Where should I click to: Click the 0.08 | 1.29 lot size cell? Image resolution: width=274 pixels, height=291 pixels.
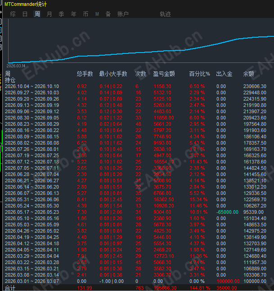point(111,238)
